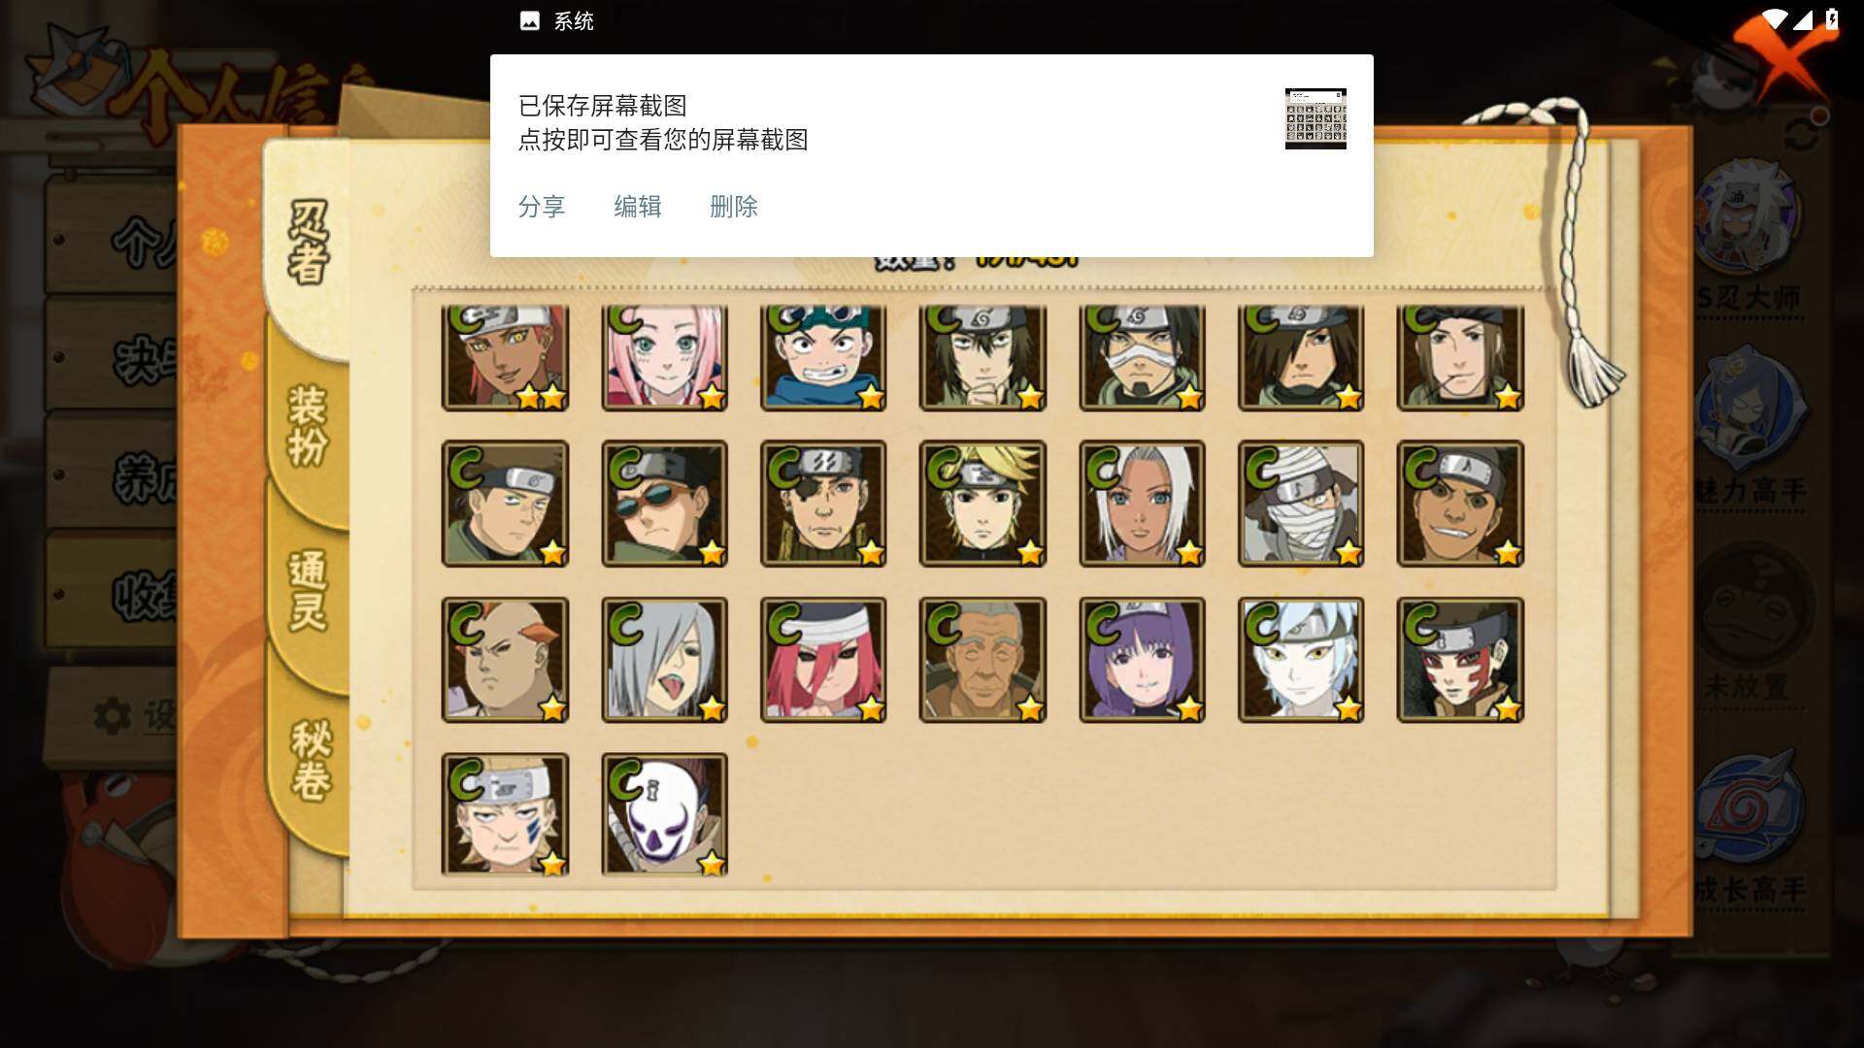Choose the white-and-purple masked ninja portrait
Viewport: 1864px width, 1048px height.
pyautogui.click(x=664, y=815)
